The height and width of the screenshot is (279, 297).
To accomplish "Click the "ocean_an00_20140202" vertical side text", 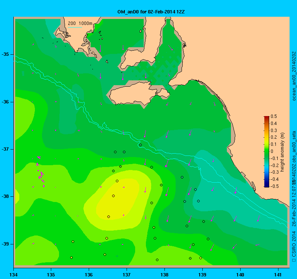I will pyautogui.click(x=294, y=76).
